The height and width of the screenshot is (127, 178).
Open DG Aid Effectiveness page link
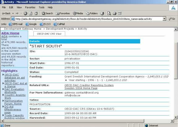coord(13,109)
